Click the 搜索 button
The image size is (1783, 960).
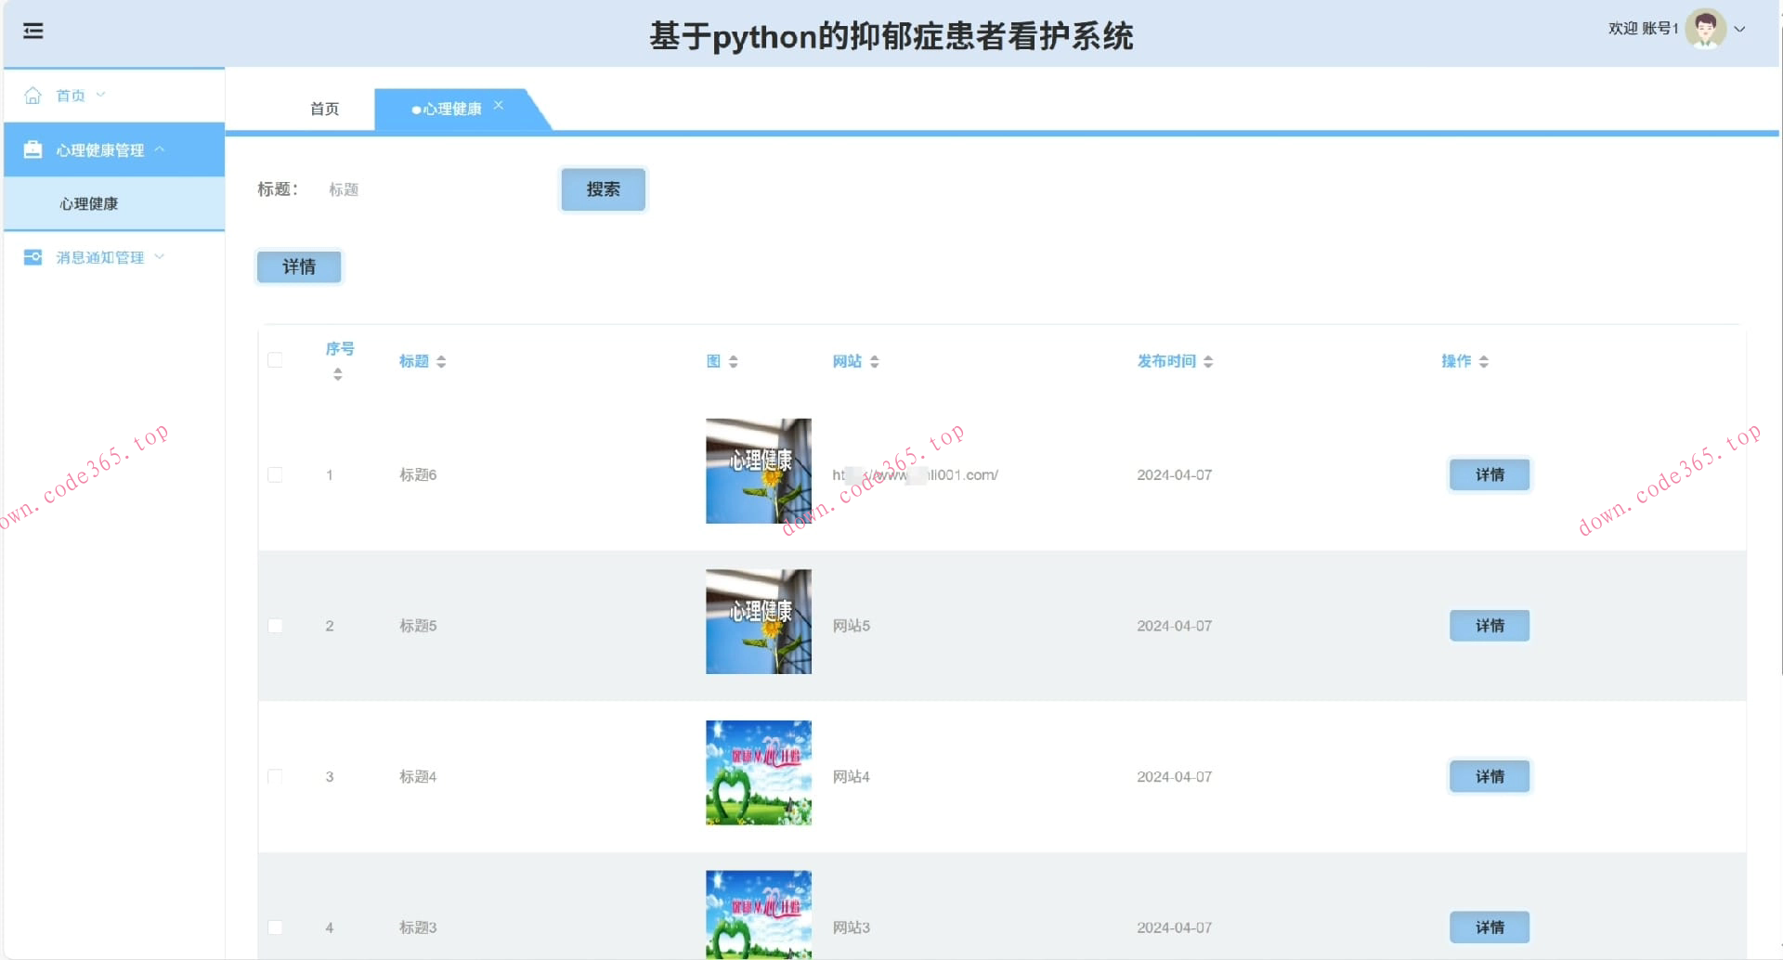click(x=602, y=189)
